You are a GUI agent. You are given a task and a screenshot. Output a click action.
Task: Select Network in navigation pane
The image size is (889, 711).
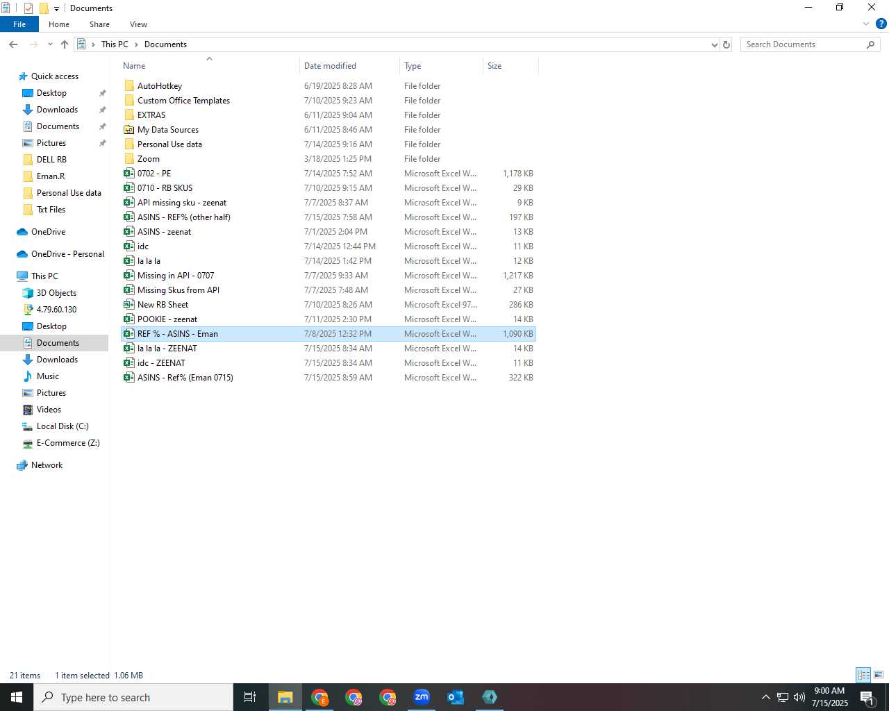pos(47,465)
